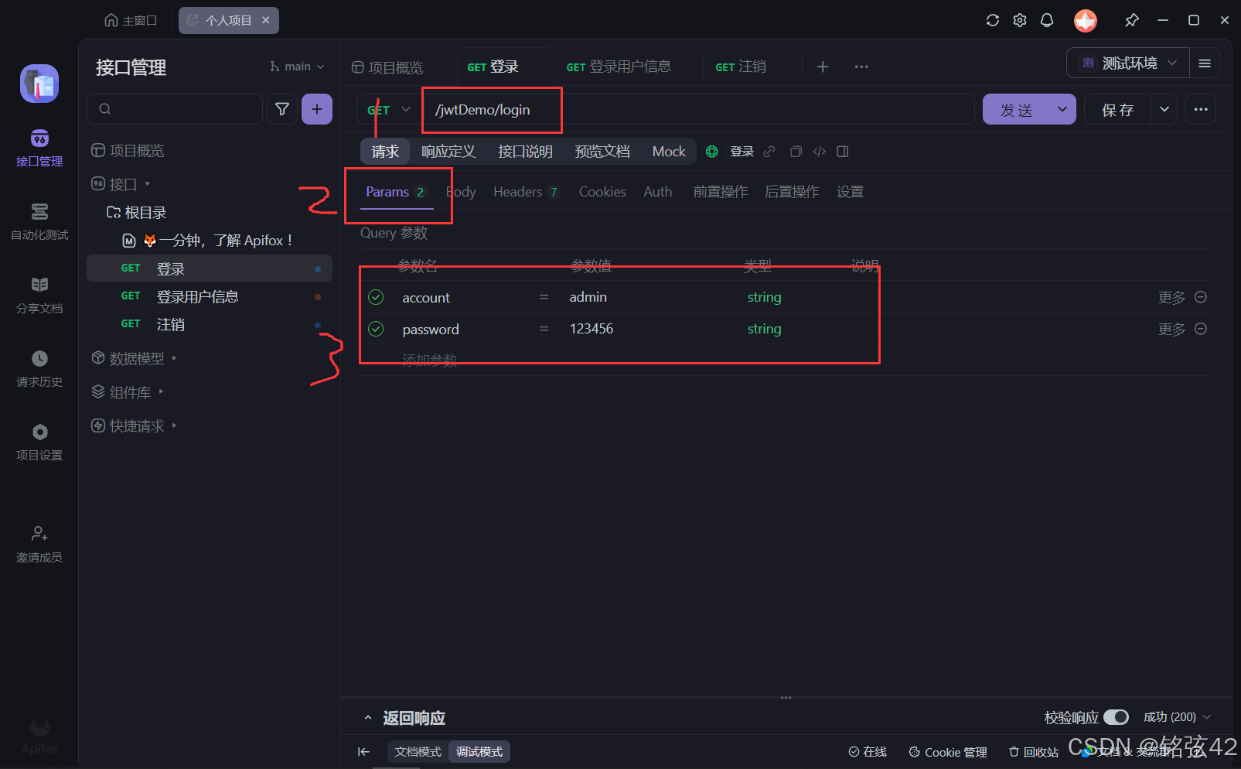Toggle 校验响应 switch at bottom right
Image resolution: width=1241 pixels, height=769 pixels.
click(x=1117, y=717)
